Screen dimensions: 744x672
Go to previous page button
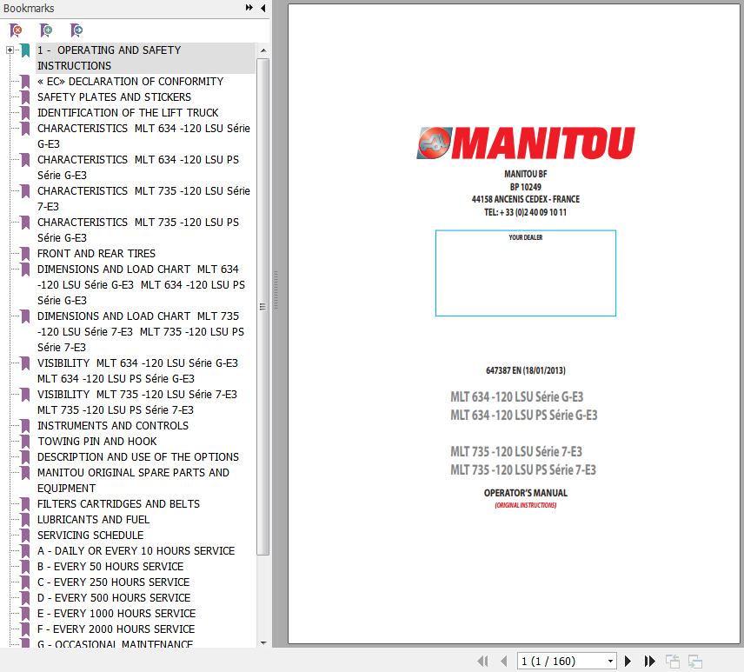tap(504, 661)
